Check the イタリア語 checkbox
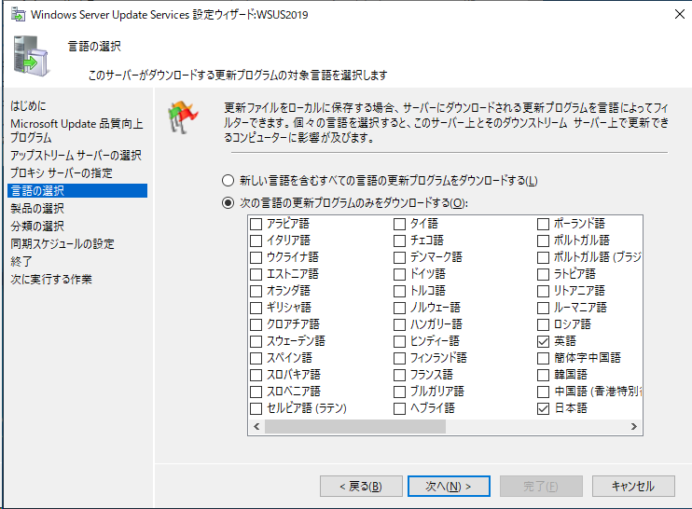 coord(256,241)
